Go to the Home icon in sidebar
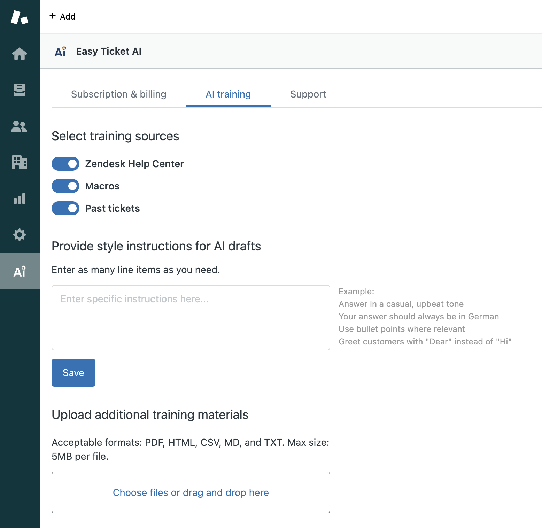 tap(20, 54)
